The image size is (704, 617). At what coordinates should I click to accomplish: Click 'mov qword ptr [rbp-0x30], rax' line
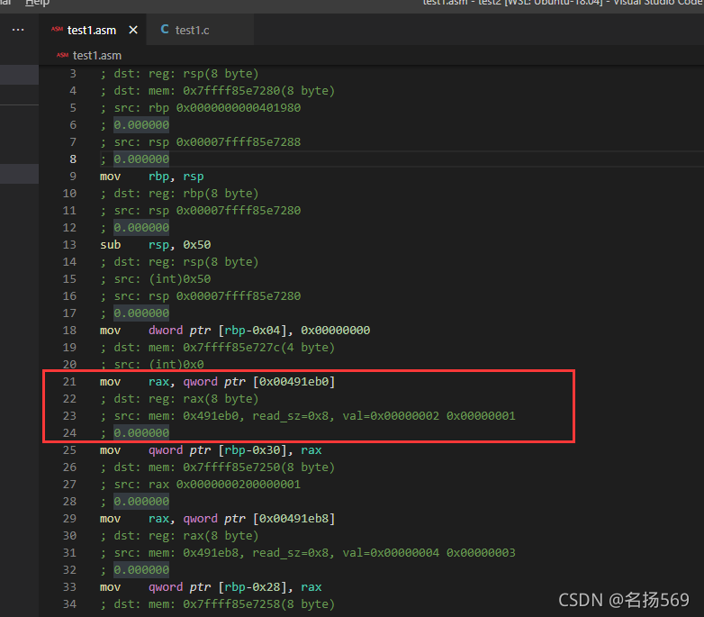click(211, 450)
